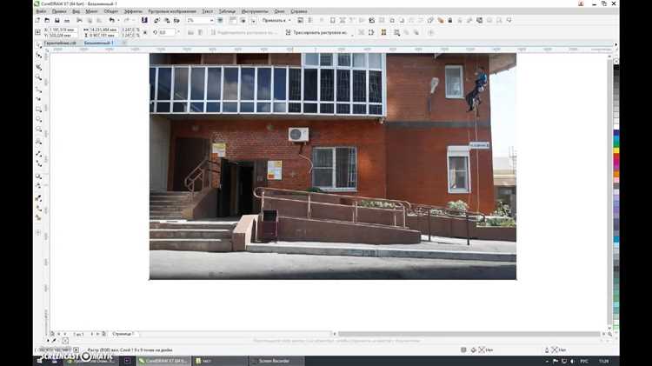Toggle the Mirror vertically button
The width and height of the screenshot is (652, 366).
[x=200, y=32]
